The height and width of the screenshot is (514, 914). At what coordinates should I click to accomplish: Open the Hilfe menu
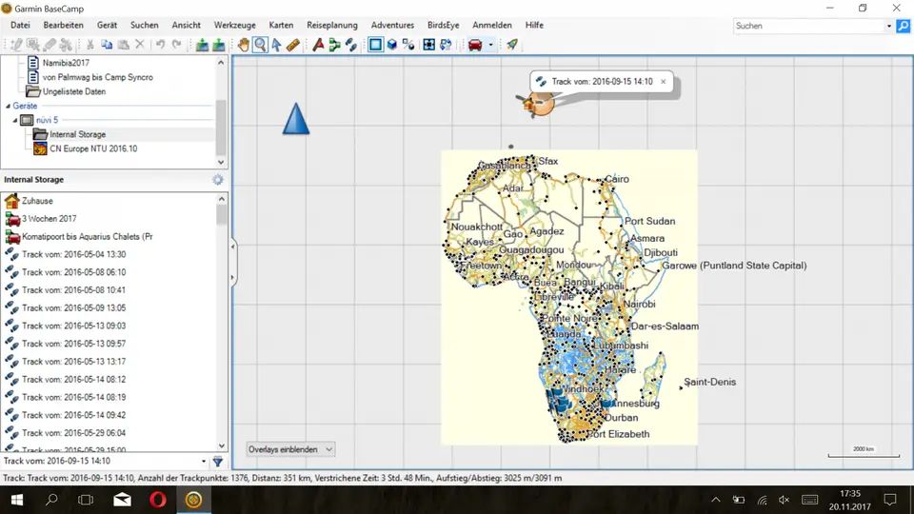534,25
